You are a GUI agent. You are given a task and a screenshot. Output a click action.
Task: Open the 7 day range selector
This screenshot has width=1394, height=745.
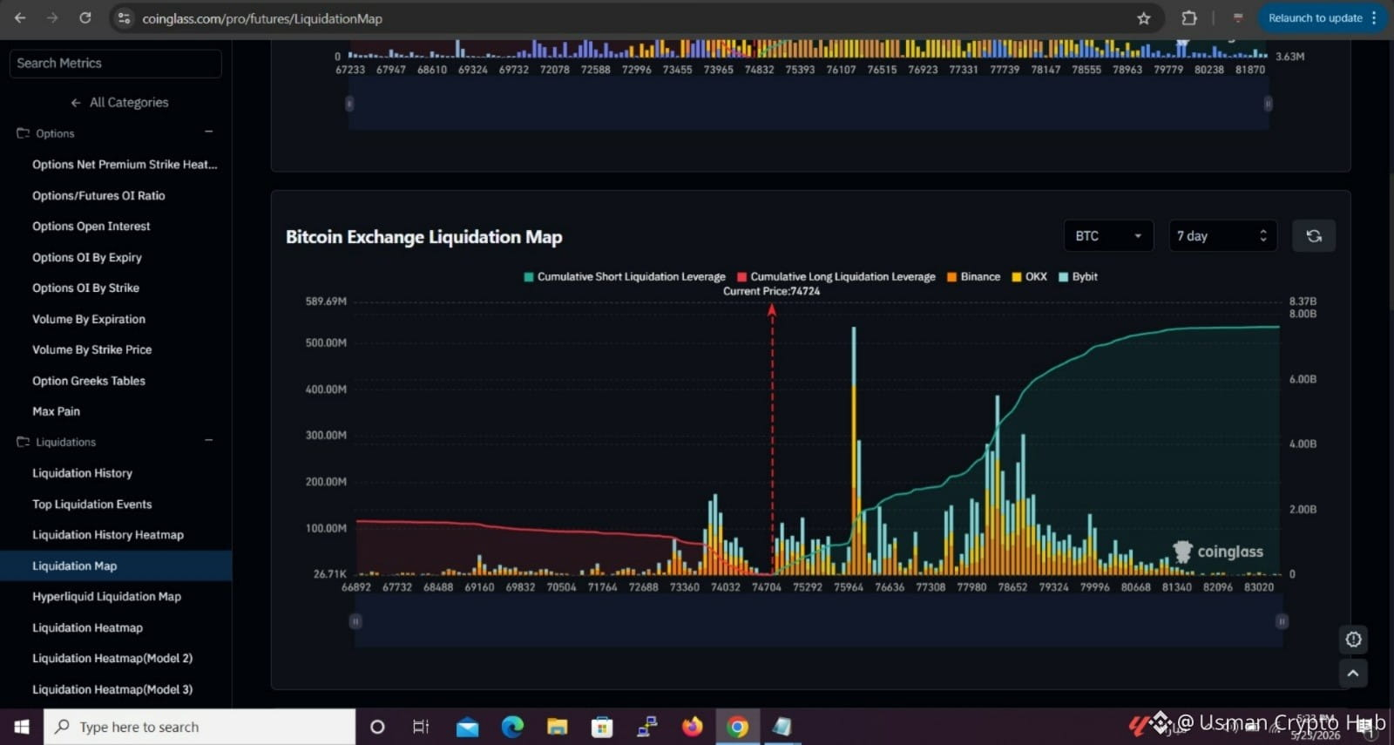pos(1222,236)
